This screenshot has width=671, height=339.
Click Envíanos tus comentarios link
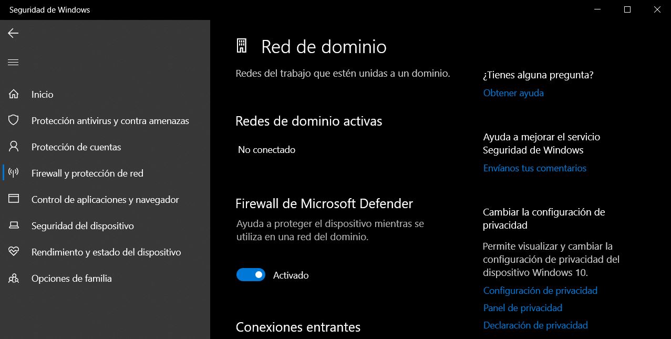534,168
